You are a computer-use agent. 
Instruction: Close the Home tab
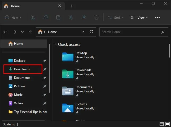point(60,6)
